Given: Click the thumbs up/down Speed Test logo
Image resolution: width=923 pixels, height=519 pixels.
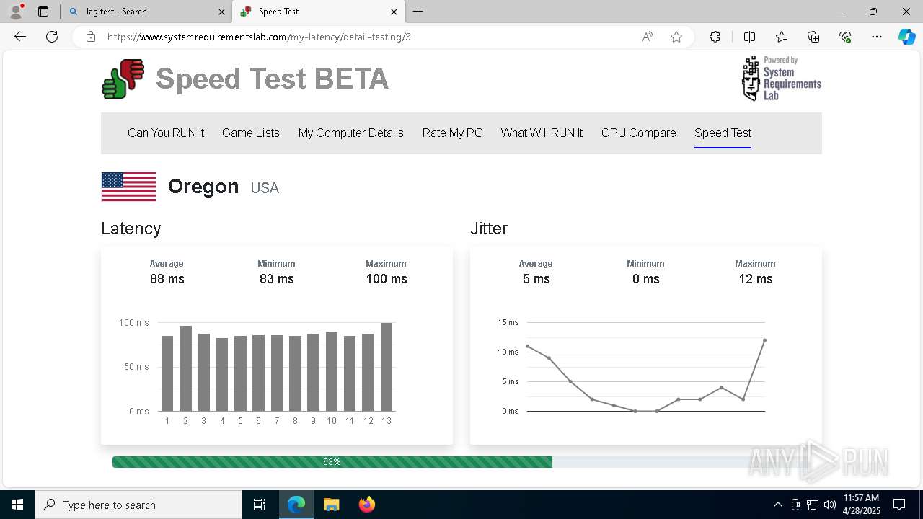Looking at the screenshot, I should click(123, 79).
